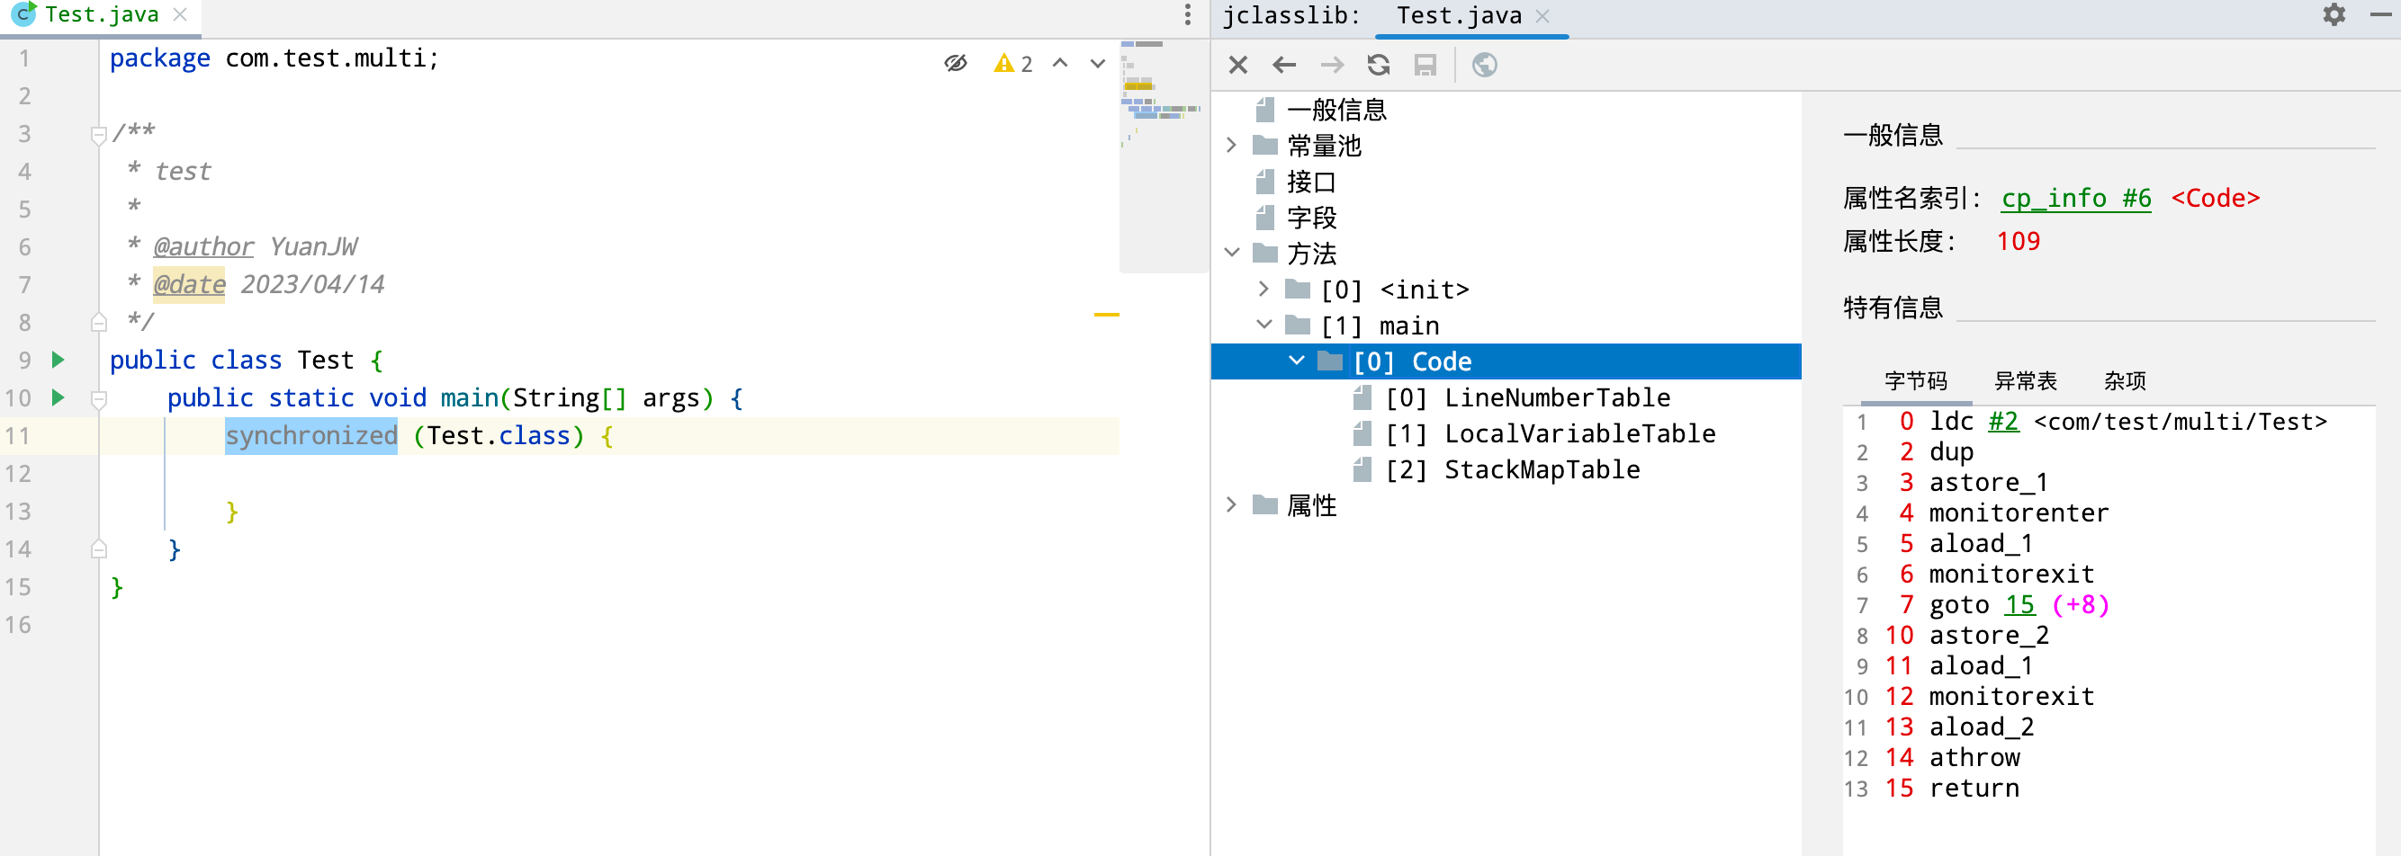The image size is (2401, 856).
Task: Expand the 常量池 tree node
Action: 1231,146
